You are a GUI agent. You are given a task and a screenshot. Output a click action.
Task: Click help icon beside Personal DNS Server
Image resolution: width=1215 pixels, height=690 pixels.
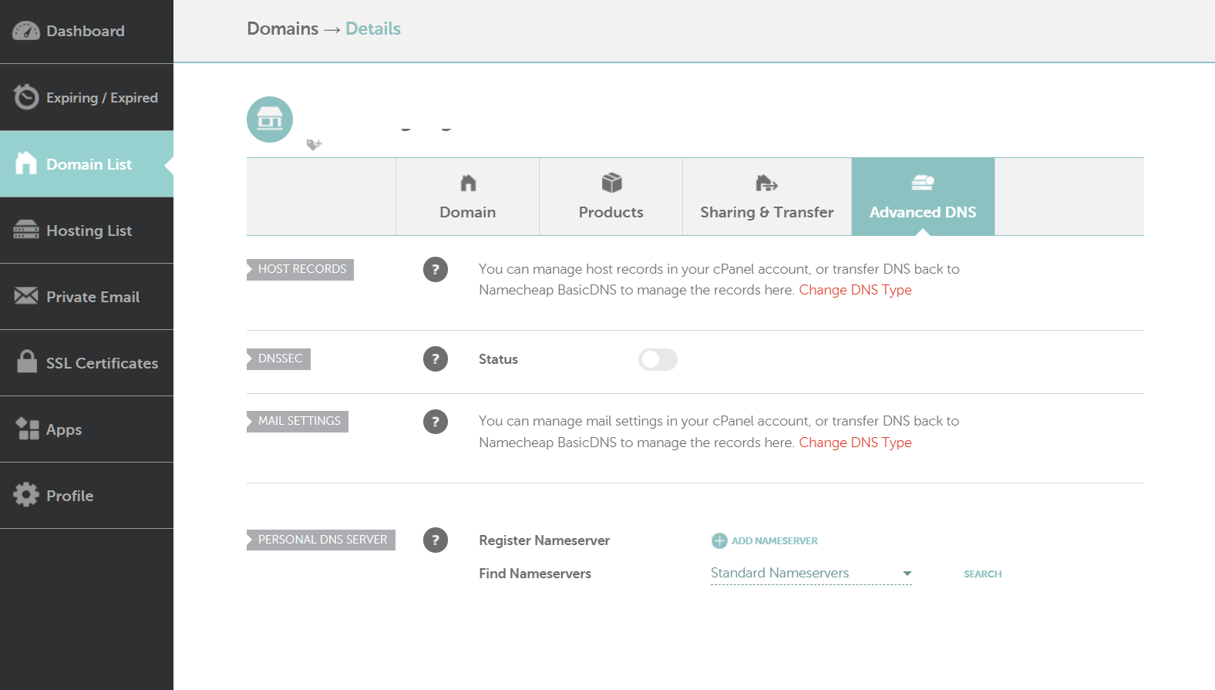coord(436,540)
